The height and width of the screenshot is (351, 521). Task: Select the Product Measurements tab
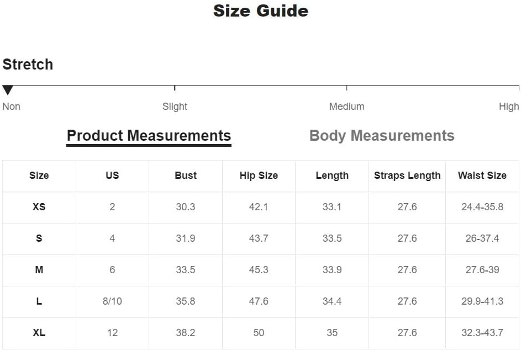coord(149,136)
